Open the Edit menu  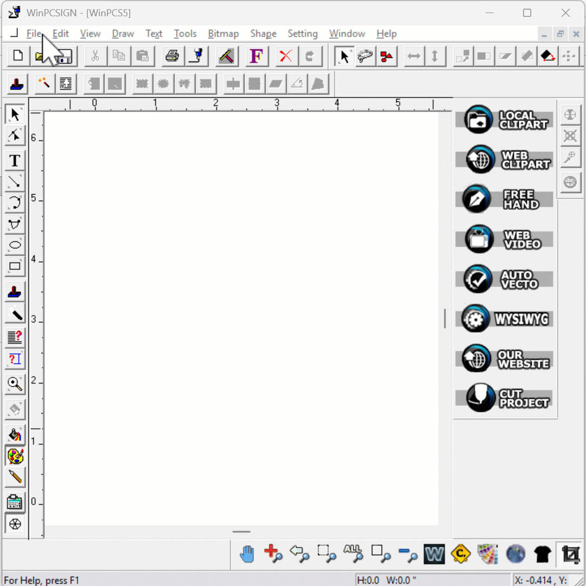[61, 34]
